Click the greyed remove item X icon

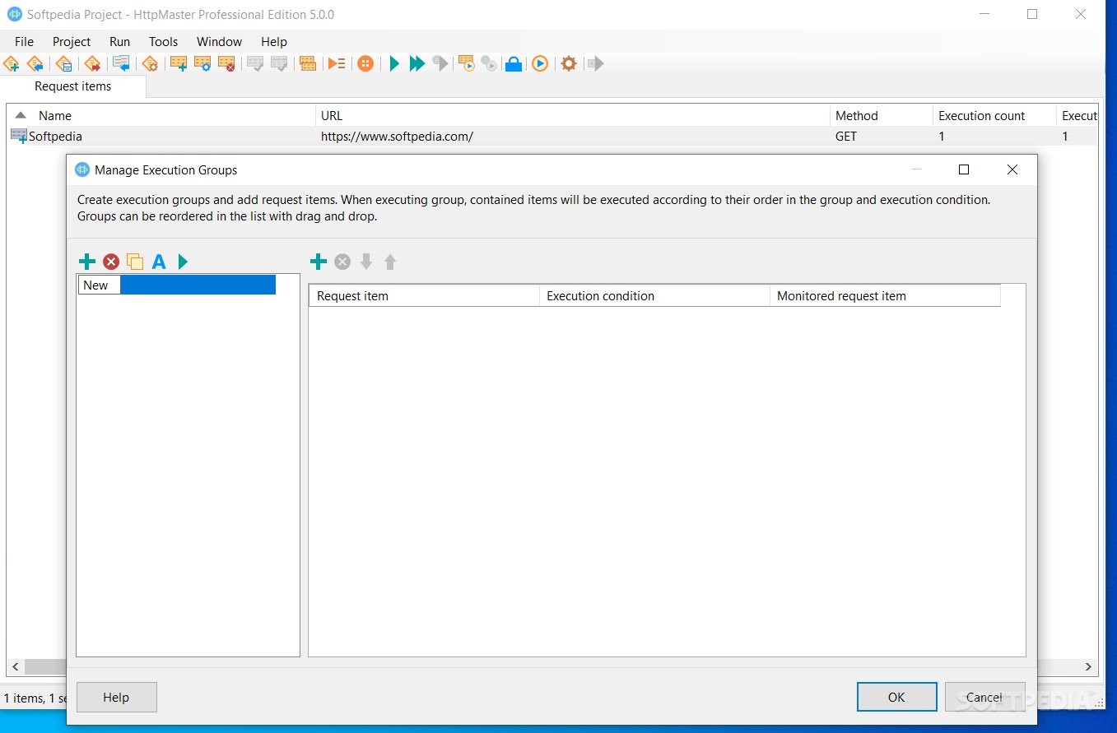tap(342, 262)
